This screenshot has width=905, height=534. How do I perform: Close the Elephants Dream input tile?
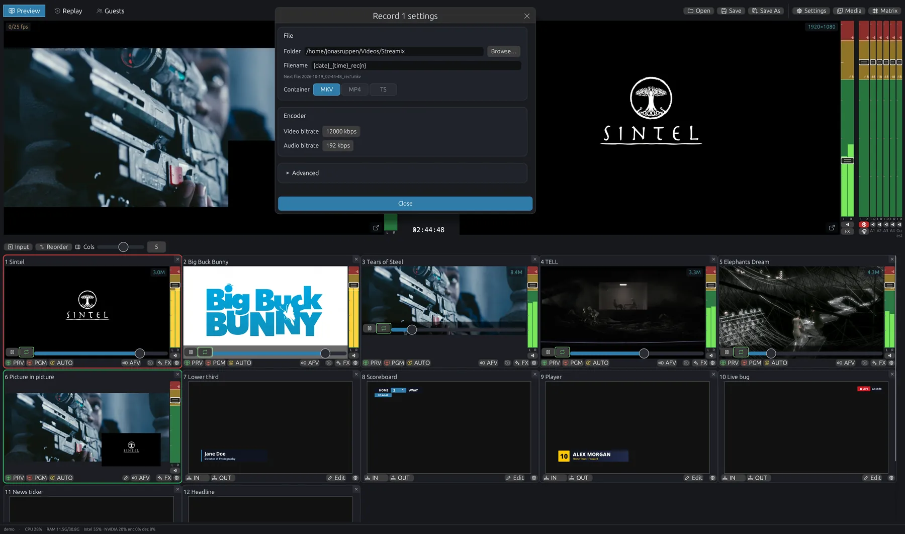892,259
